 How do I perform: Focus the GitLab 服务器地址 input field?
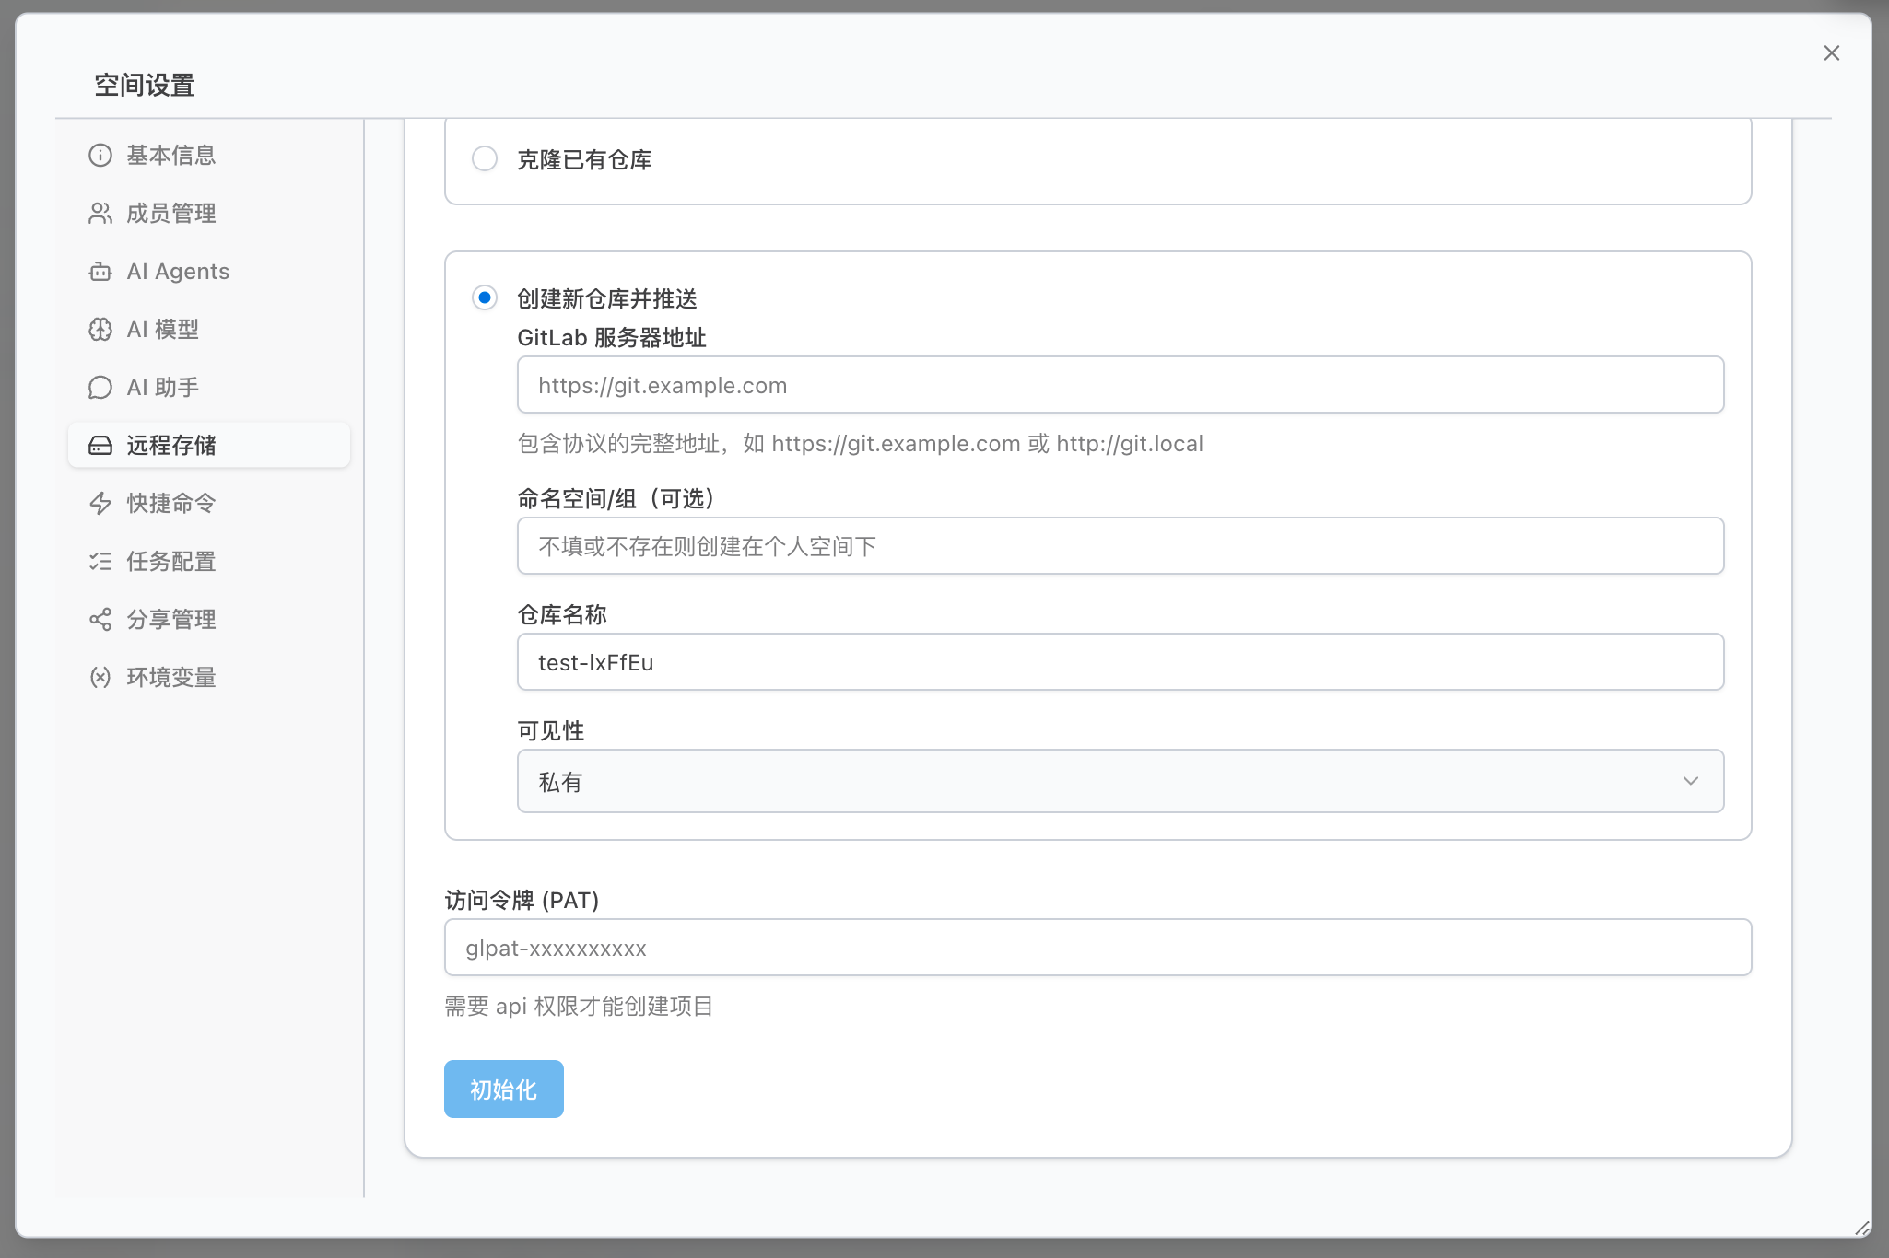point(1120,385)
